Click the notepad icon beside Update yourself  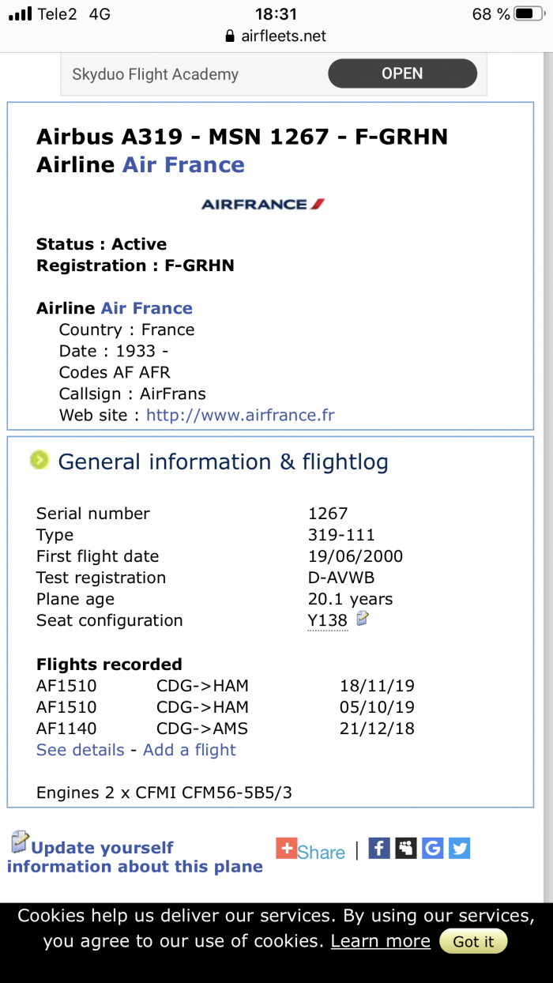(20, 842)
